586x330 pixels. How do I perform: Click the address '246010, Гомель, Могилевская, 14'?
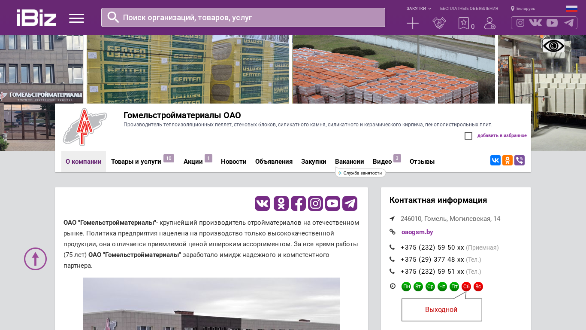pyautogui.click(x=450, y=219)
